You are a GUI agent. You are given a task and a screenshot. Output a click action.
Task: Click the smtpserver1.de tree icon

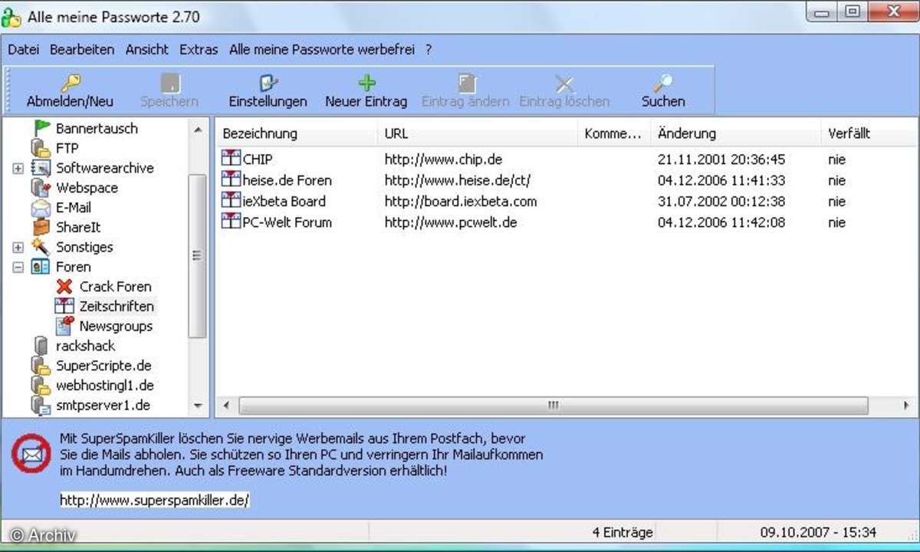click(x=41, y=406)
